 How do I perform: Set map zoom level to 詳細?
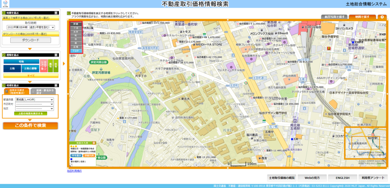tap(76, 24)
